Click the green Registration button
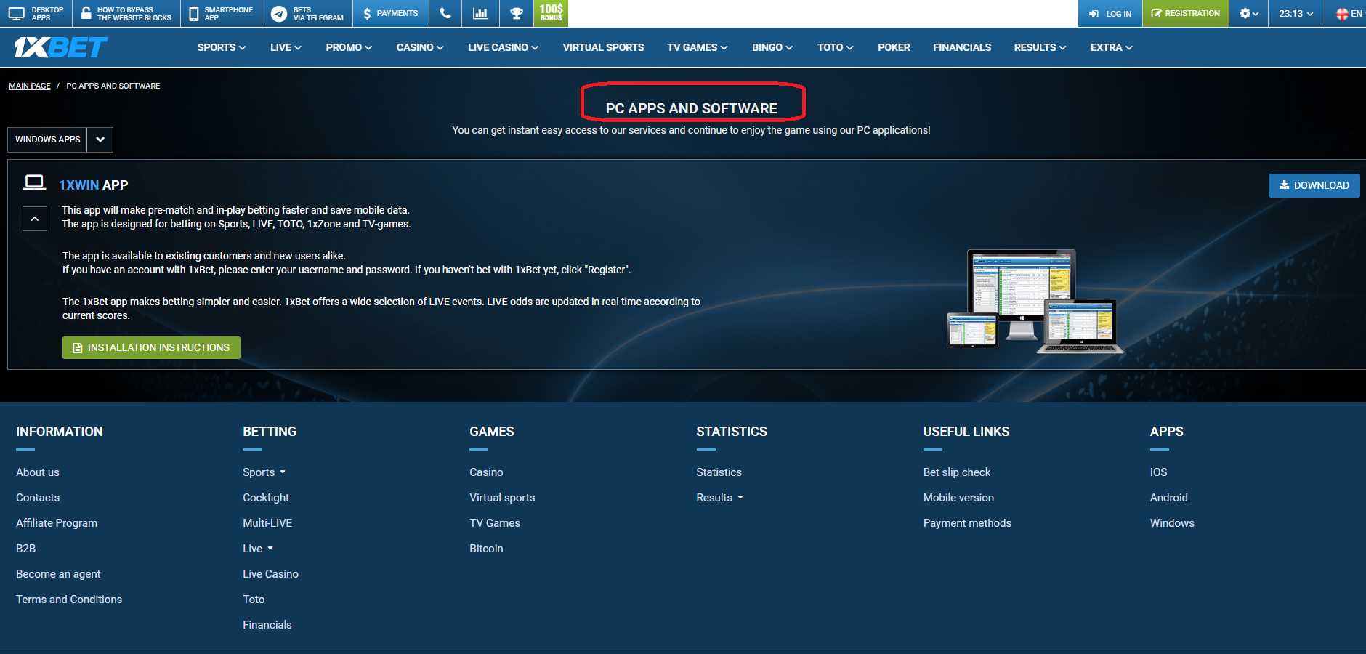The width and height of the screenshot is (1366, 654). (1185, 13)
